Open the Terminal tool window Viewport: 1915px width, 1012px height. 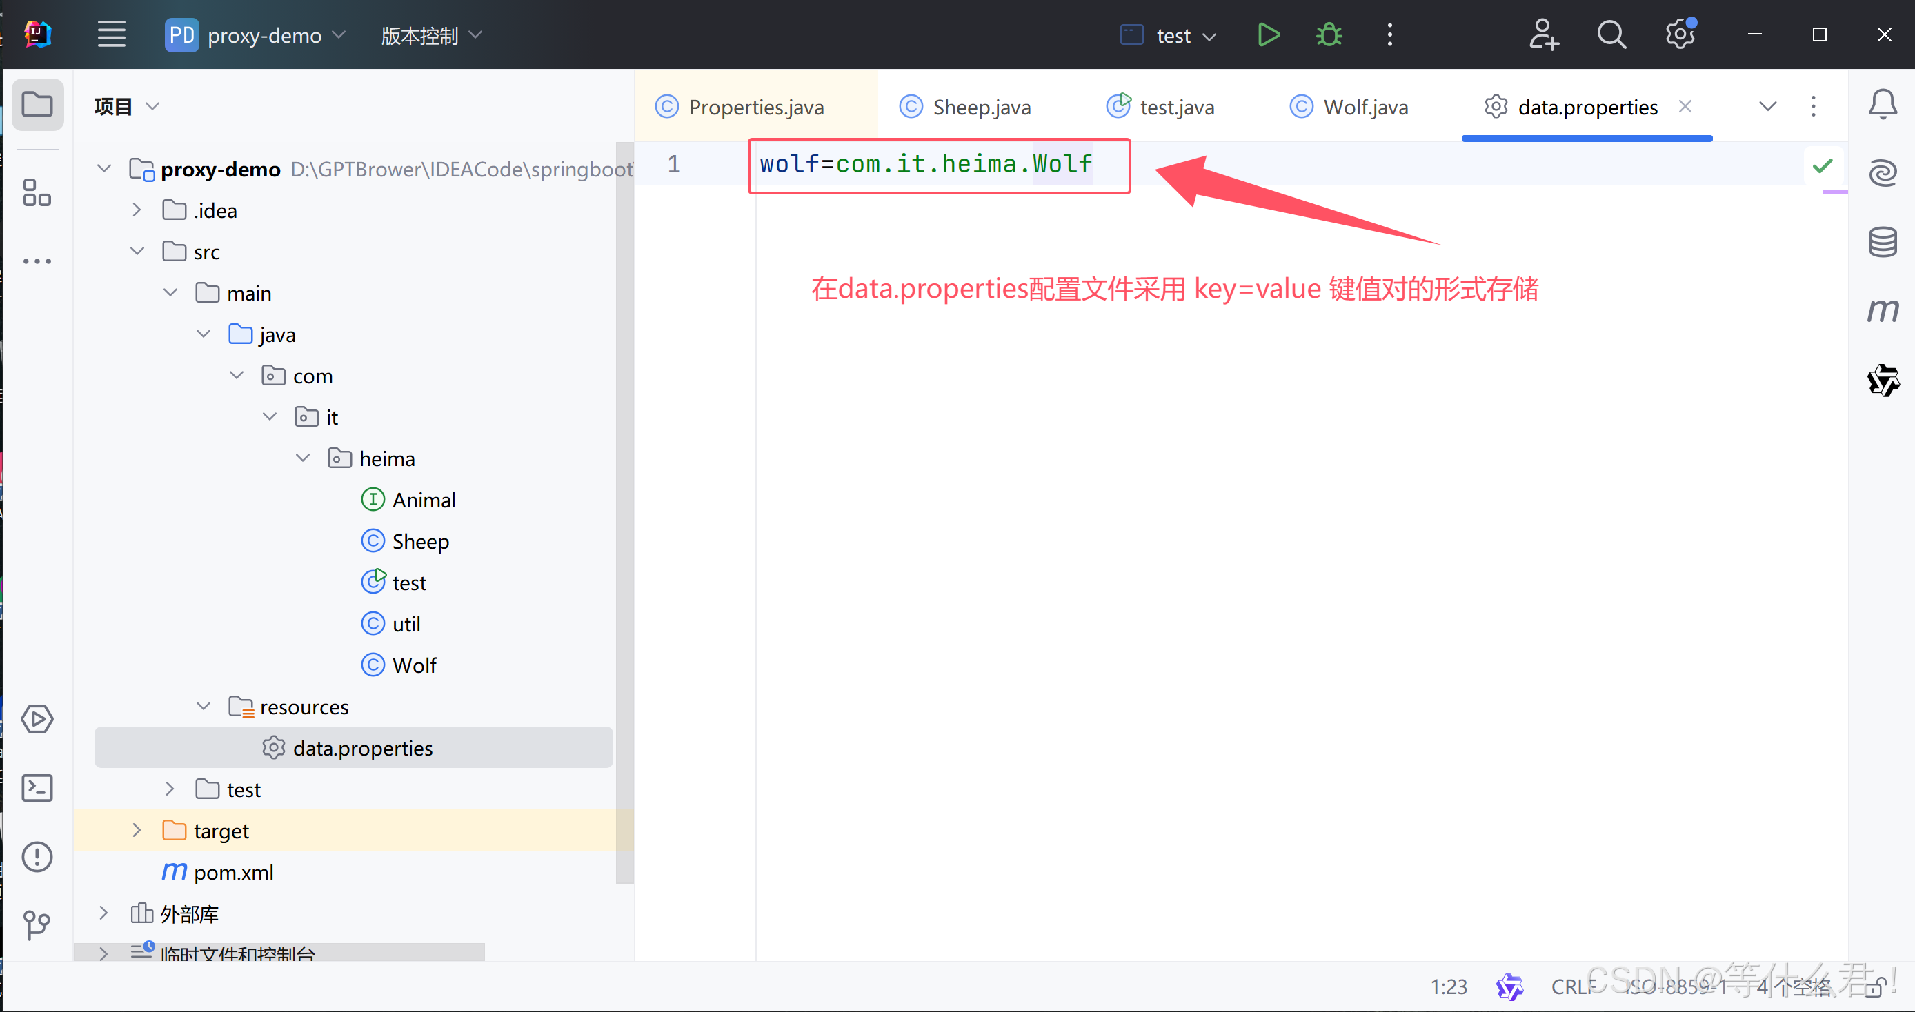(37, 787)
